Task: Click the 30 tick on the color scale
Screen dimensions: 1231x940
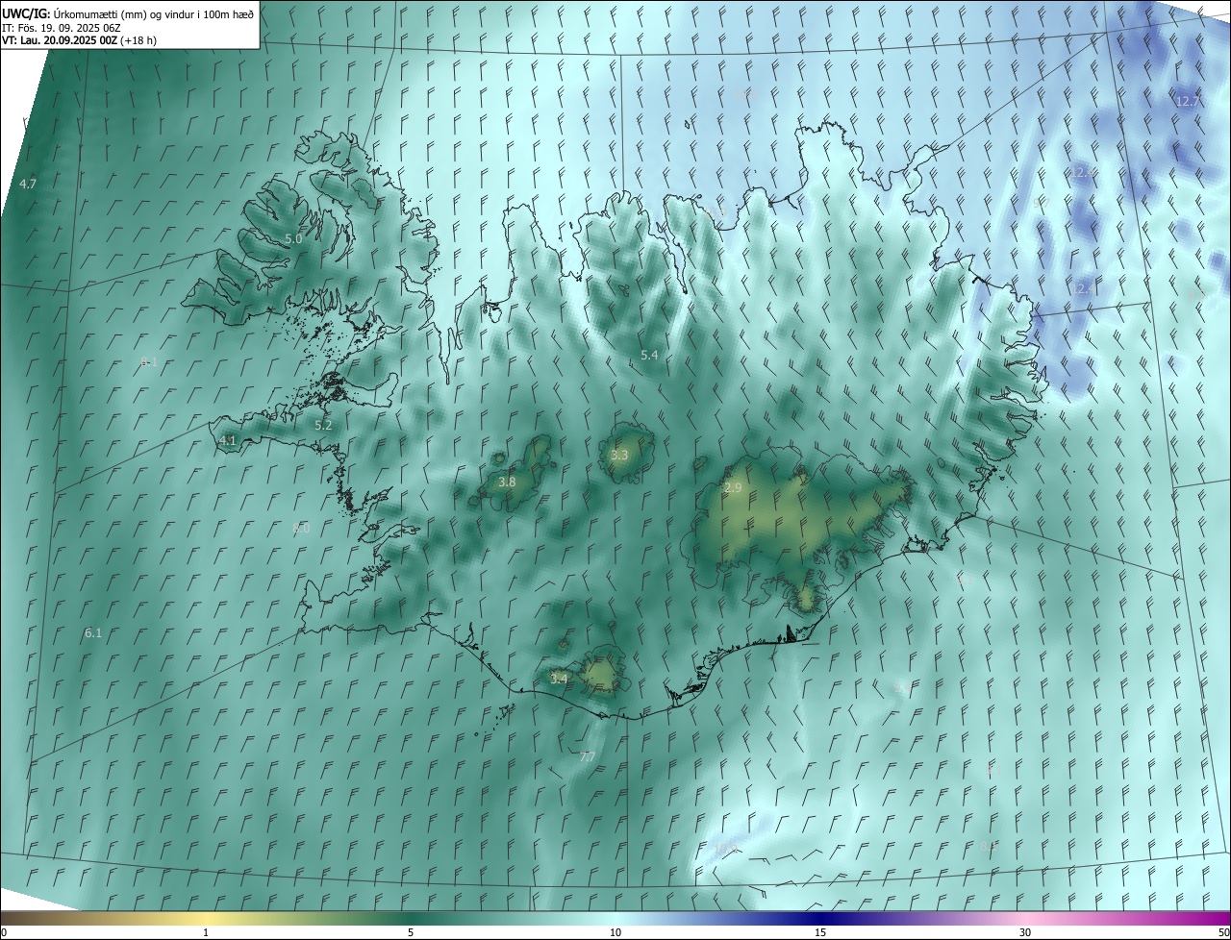Action: [x=1025, y=932]
